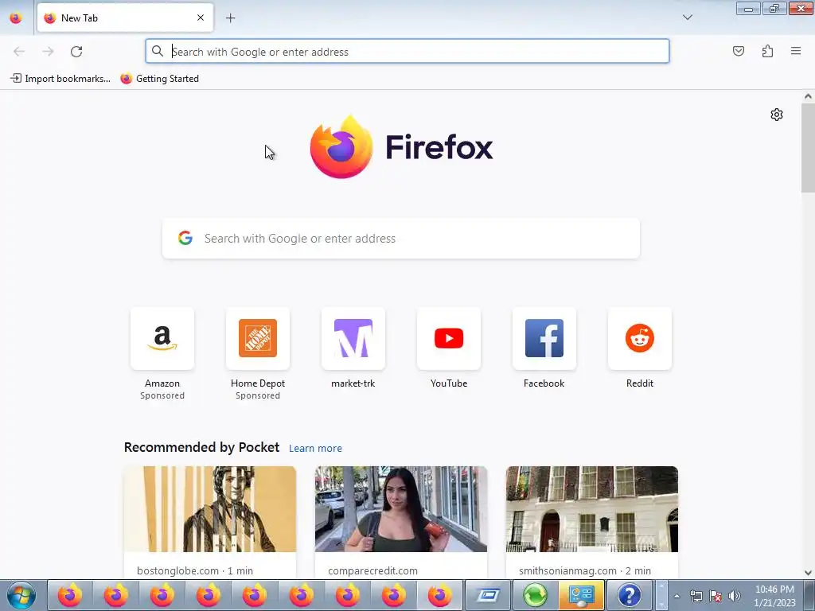
Task: Click the taskbar clock showing 10:46 PM
Action: (x=774, y=595)
